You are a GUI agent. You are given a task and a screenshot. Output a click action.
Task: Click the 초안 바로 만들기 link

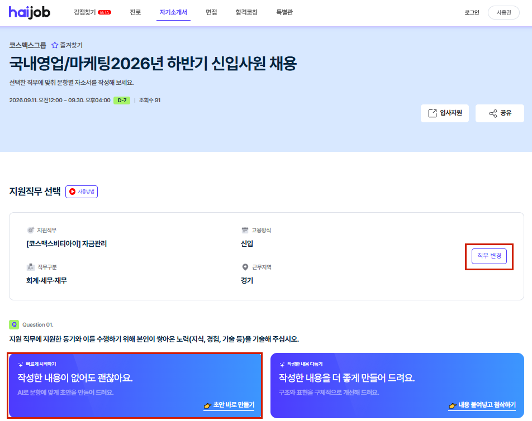pos(229,405)
